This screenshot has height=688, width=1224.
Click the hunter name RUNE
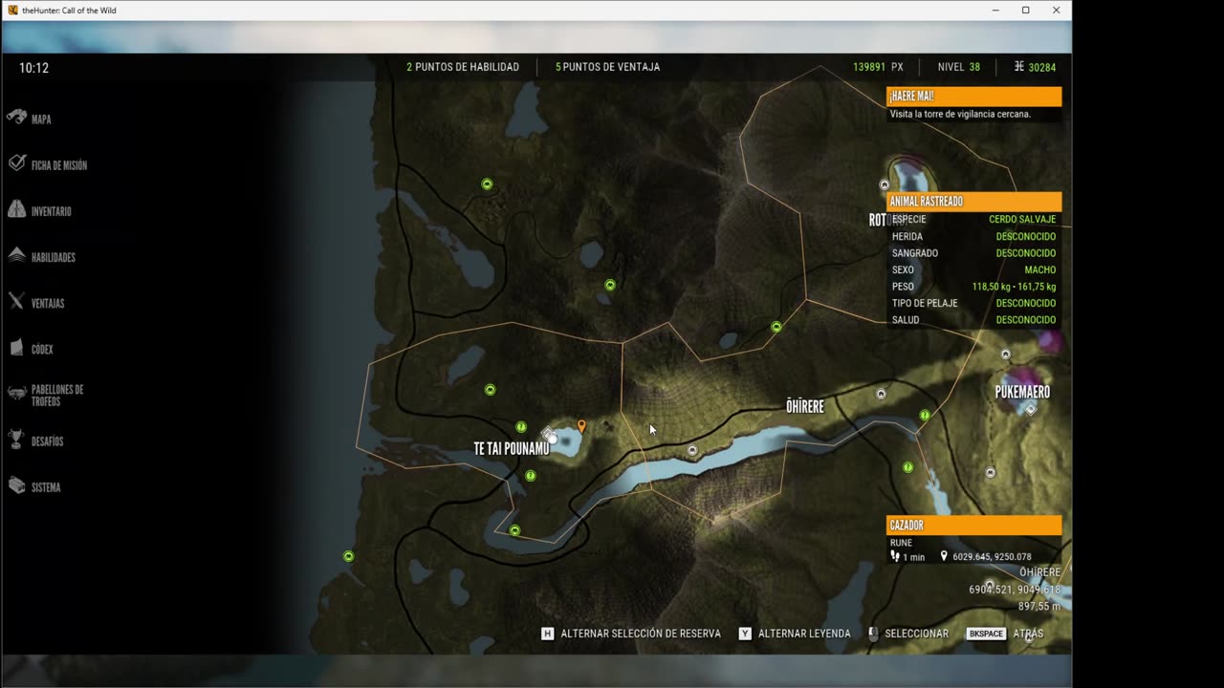coord(901,543)
